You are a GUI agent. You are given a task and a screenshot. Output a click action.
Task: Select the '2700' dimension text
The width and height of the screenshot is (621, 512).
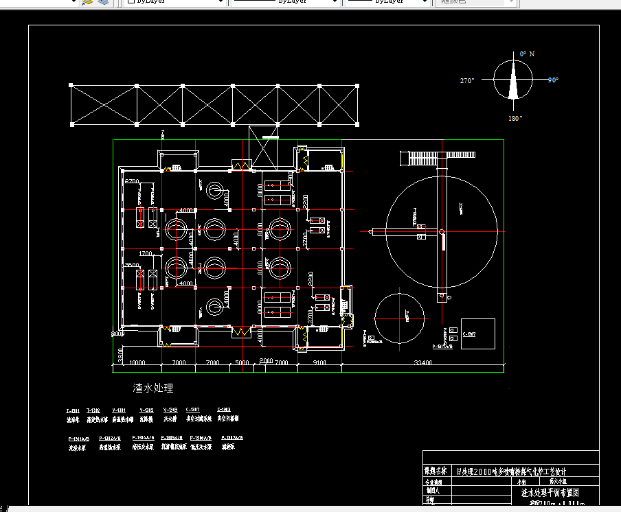pyautogui.click(x=132, y=181)
